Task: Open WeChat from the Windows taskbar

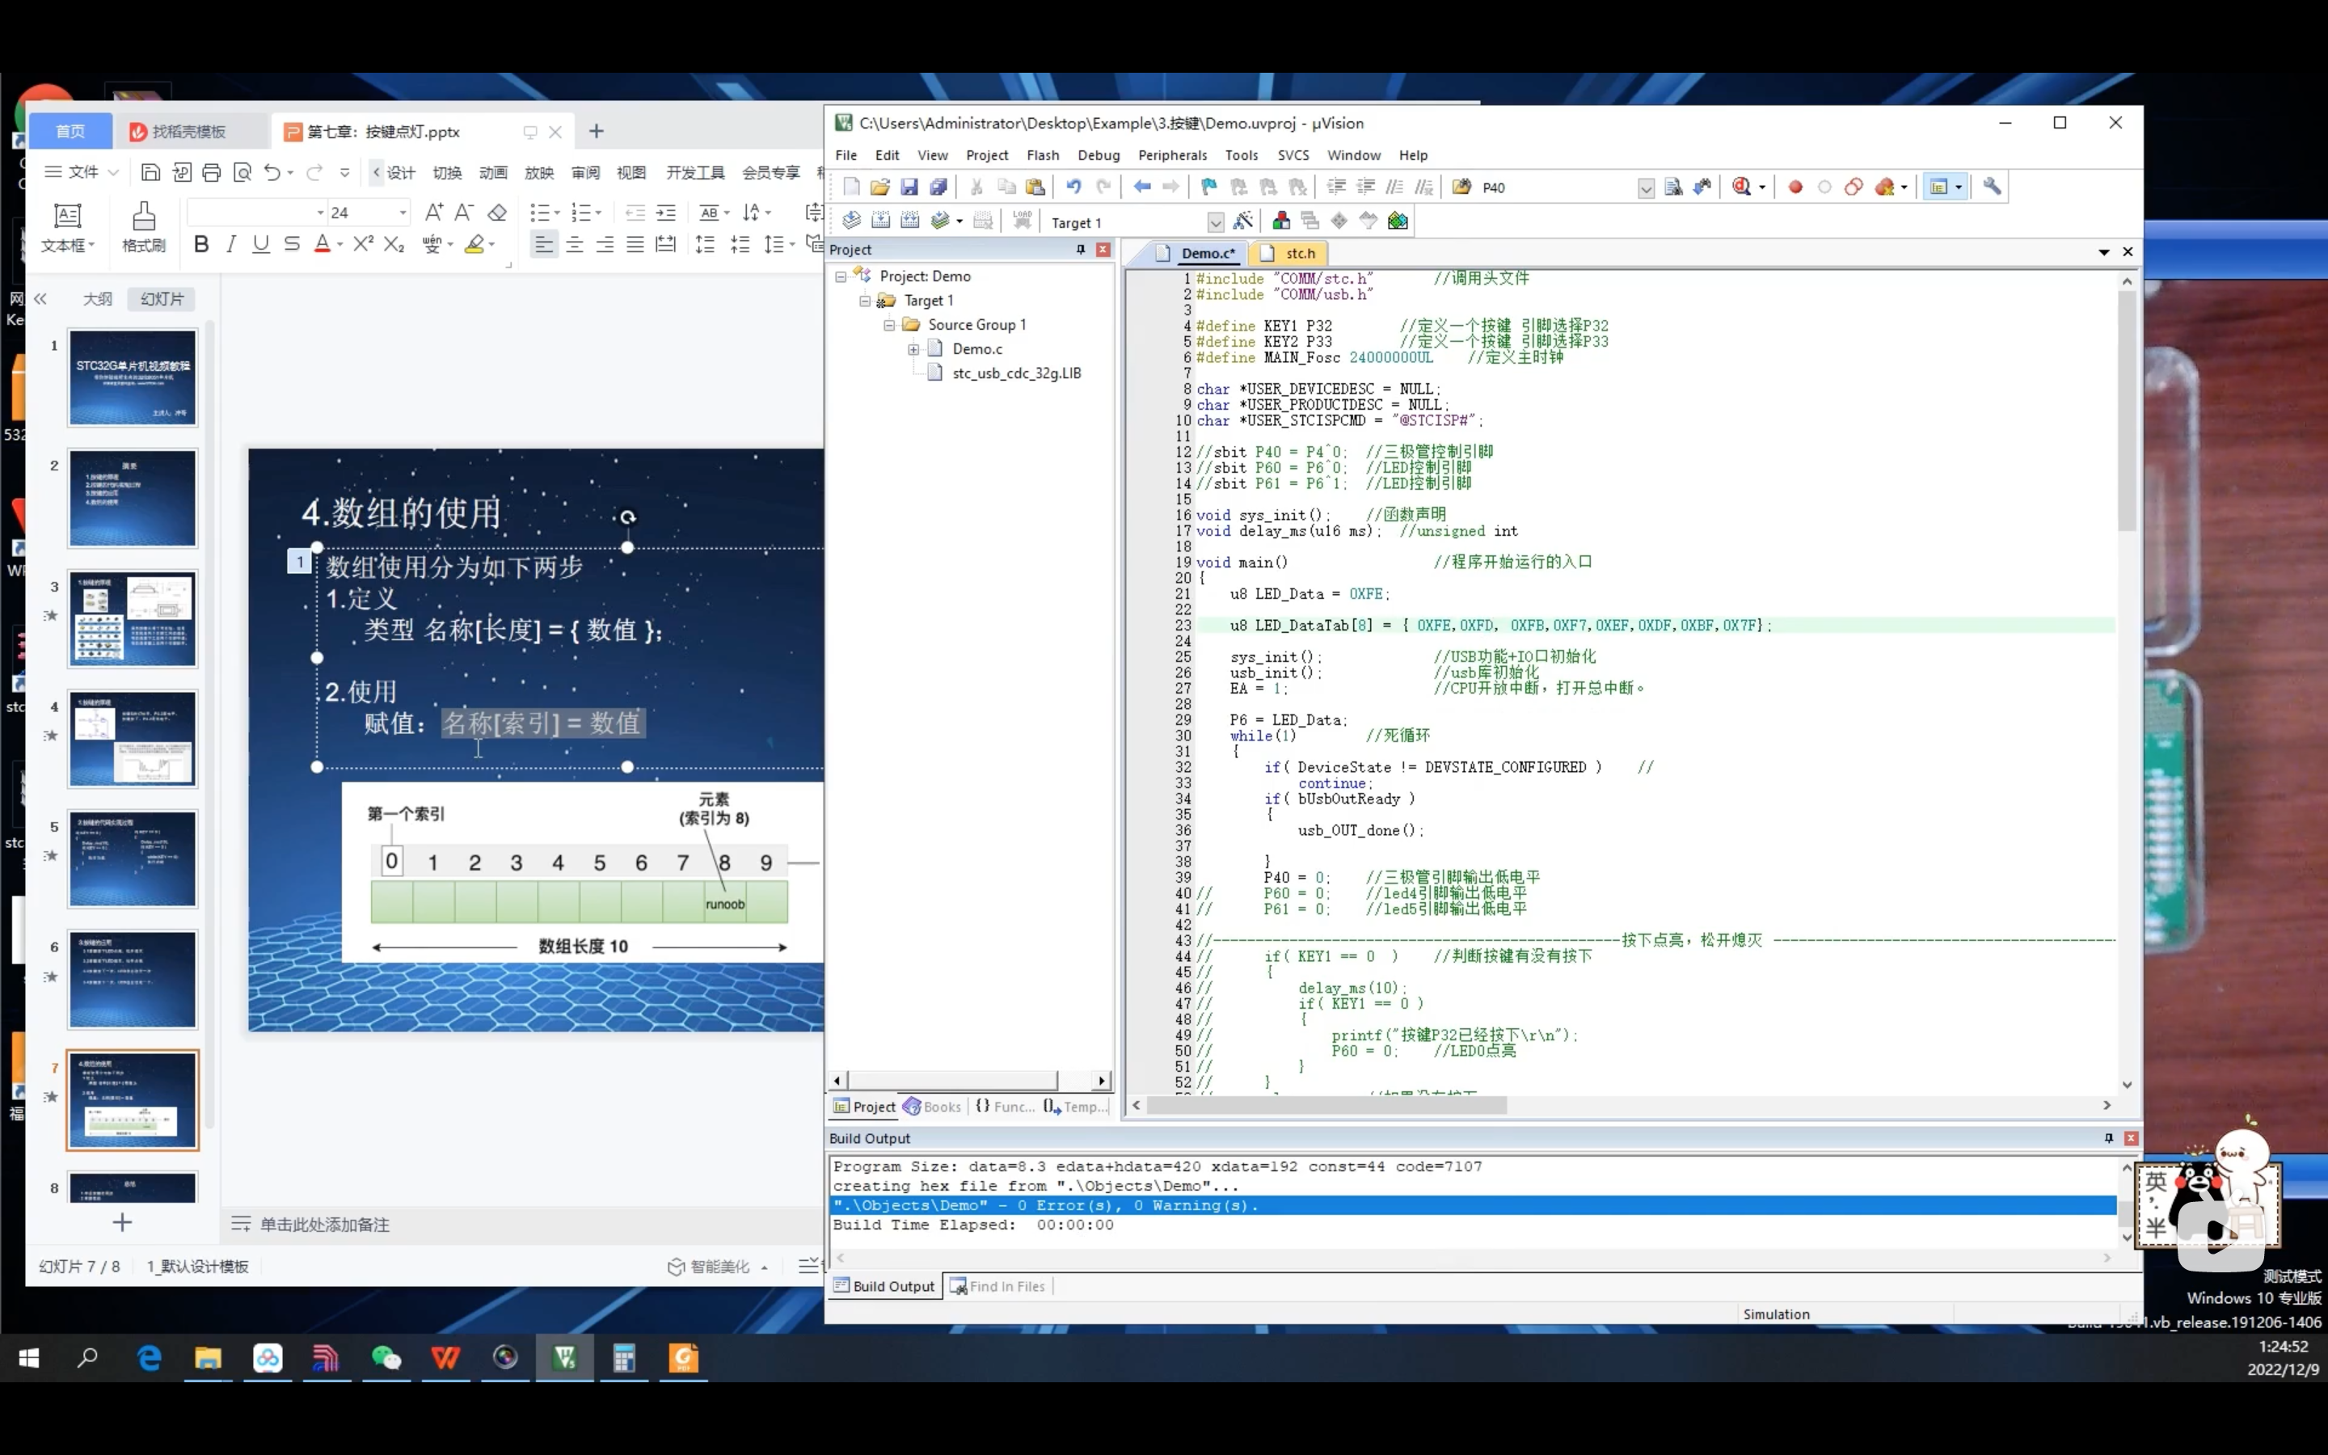Action: coord(386,1358)
